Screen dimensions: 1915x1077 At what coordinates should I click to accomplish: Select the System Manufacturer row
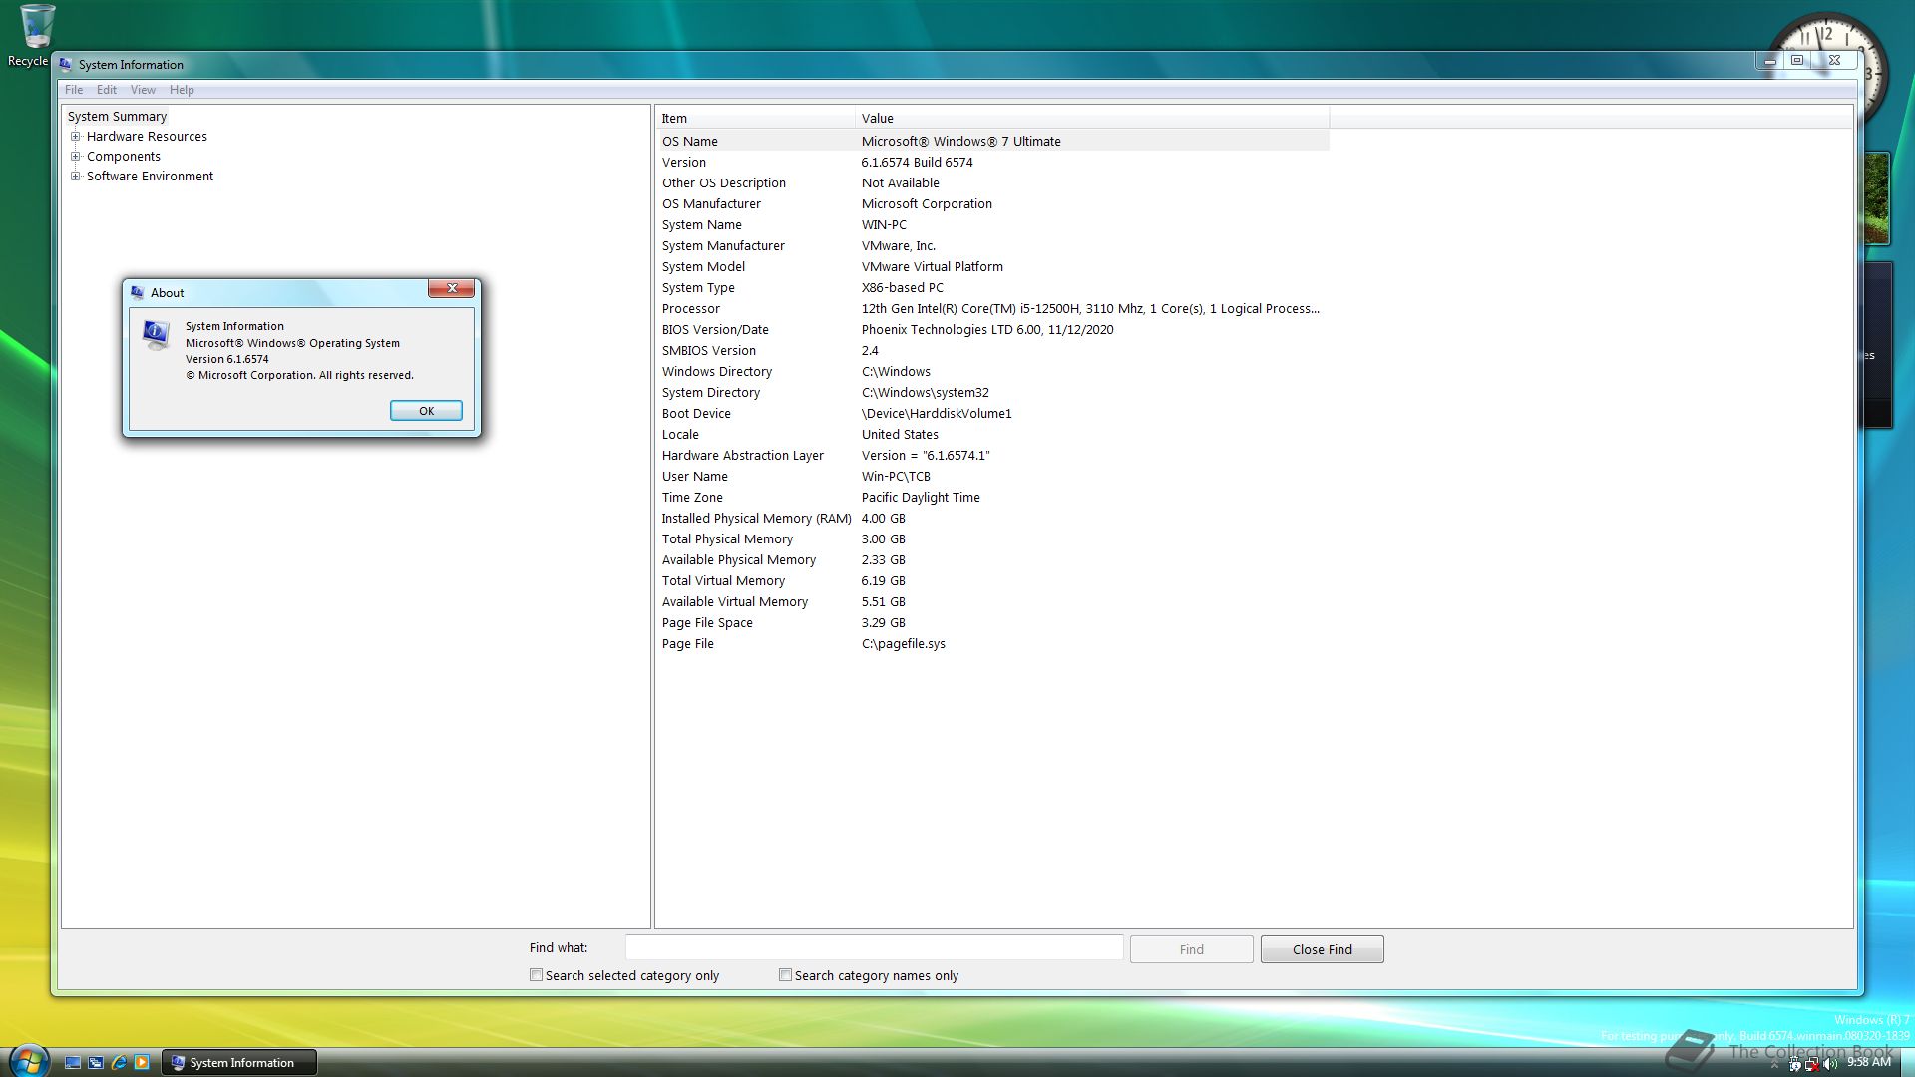992,246
